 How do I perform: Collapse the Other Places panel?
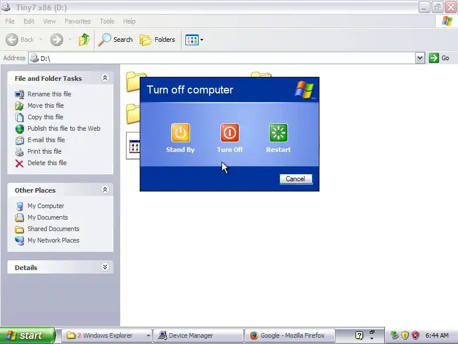click(105, 190)
